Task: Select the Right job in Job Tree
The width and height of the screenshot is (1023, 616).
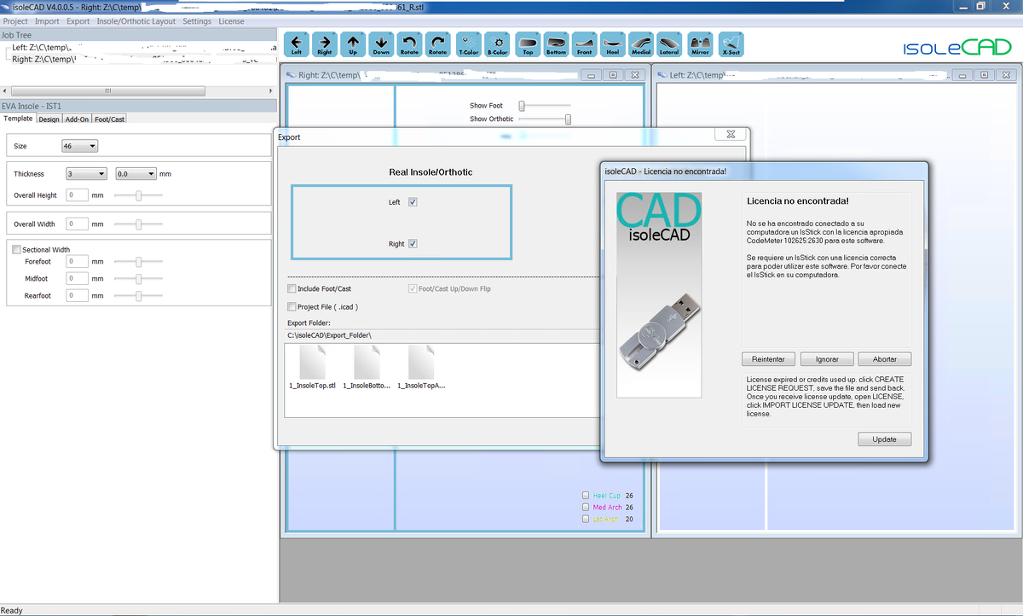Action: (x=136, y=59)
